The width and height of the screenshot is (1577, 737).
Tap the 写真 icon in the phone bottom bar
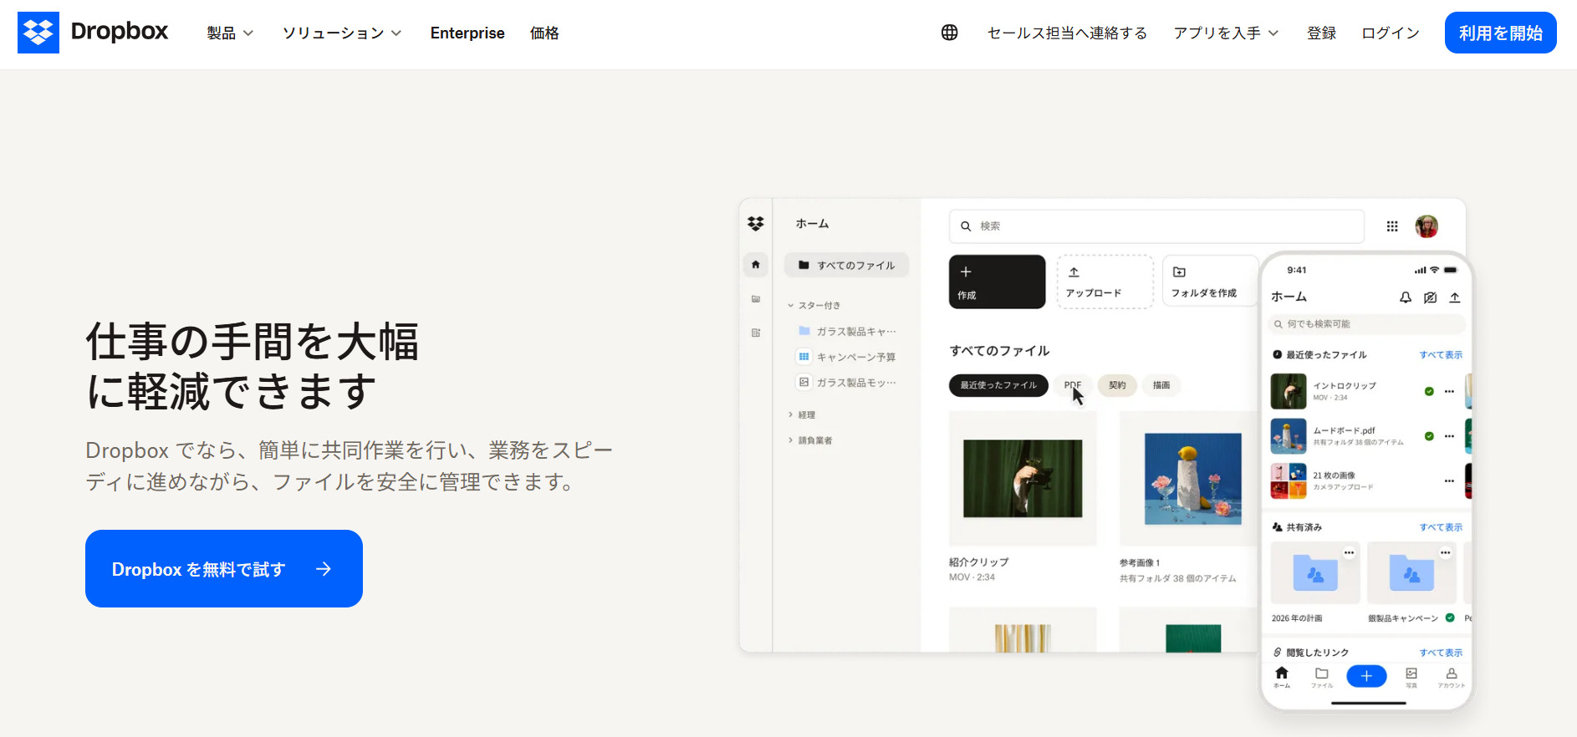[1411, 677]
